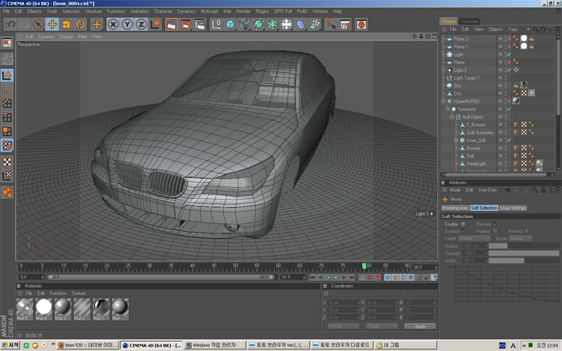Render to Picture Viewer icon
Viewport: 562px width, 351px height.
coord(185,25)
